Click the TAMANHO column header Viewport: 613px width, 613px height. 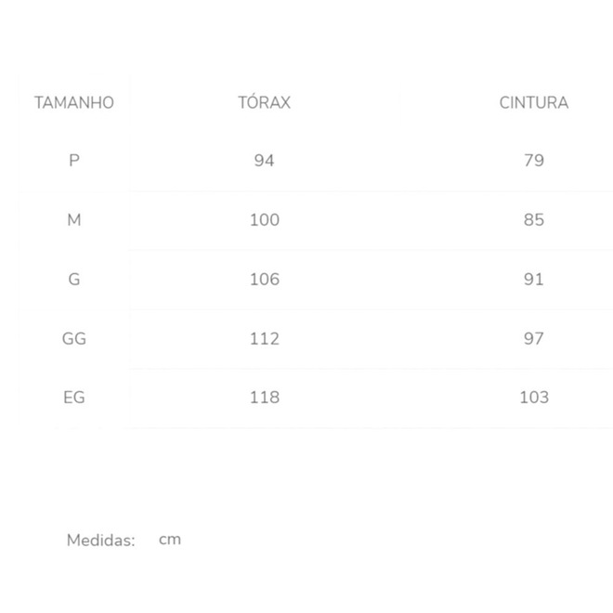coord(74,102)
